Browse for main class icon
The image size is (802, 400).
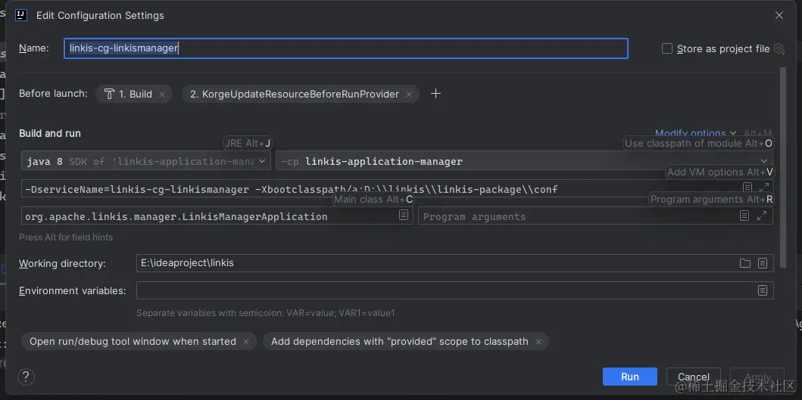[x=404, y=215]
